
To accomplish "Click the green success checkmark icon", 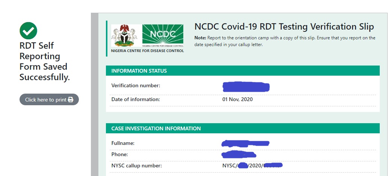I will 28,31.
